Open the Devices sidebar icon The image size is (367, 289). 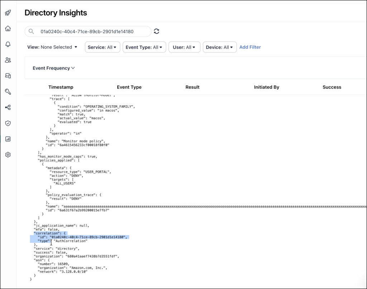click(x=8, y=76)
